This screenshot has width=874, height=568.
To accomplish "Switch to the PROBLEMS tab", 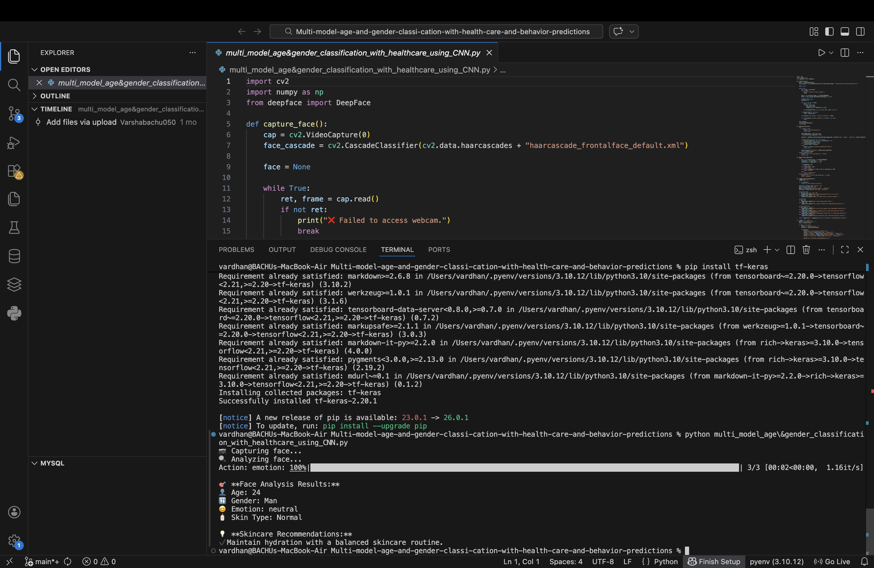I will pos(236,250).
